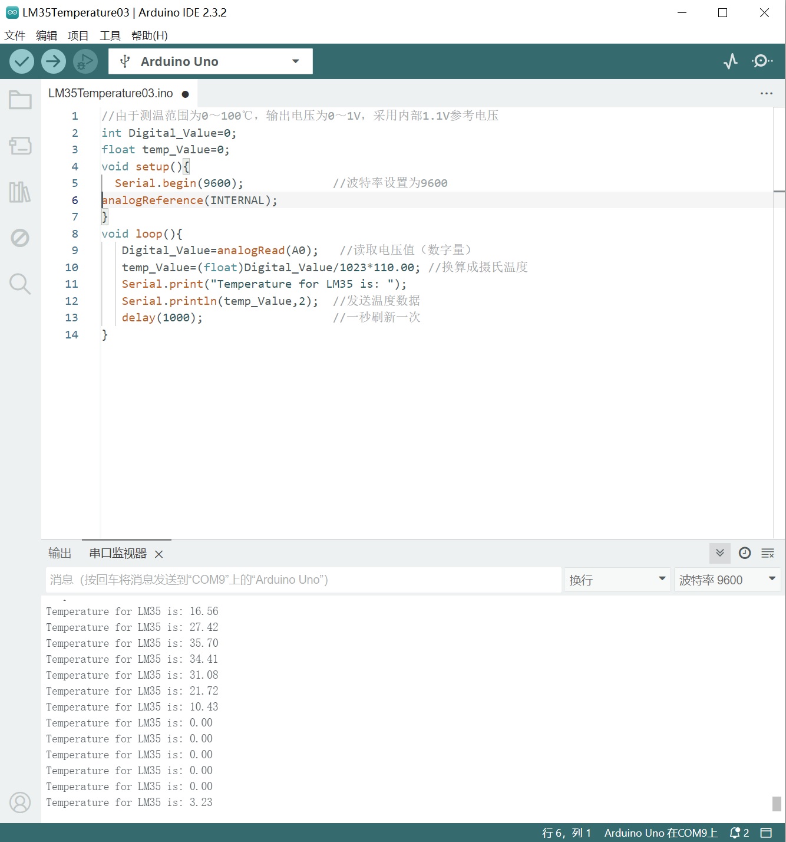Screen dimensions: 786x842
Task: Click the Upload arrow button
Action: pyautogui.click(x=54, y=61)
